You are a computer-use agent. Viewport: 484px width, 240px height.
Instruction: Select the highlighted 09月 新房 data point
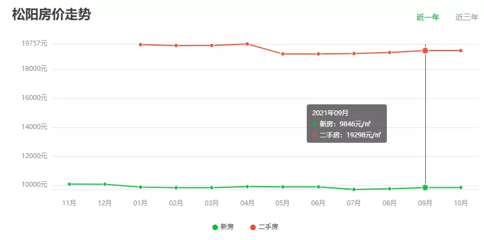(425, 188)
